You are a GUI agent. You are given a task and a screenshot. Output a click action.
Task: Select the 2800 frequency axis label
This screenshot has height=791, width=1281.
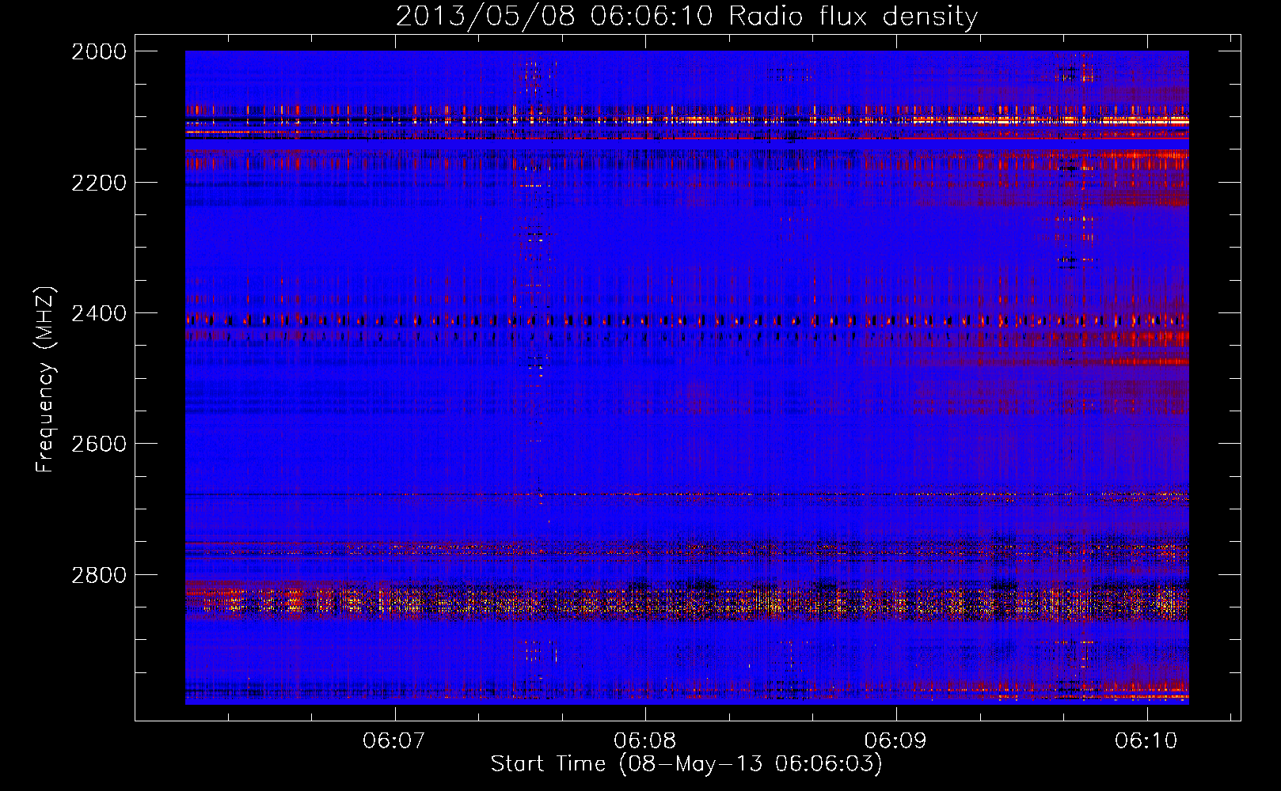99,574
